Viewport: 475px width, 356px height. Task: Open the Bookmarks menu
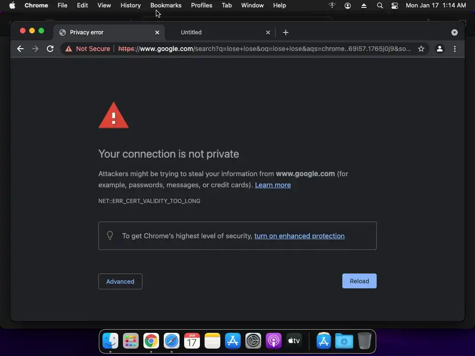click(166, 6)
